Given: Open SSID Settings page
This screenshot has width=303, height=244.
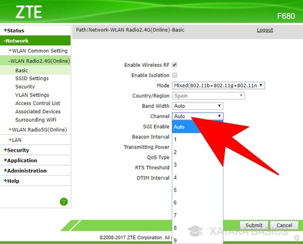Looking at the screenshot, I should click(x=32, y=78).
